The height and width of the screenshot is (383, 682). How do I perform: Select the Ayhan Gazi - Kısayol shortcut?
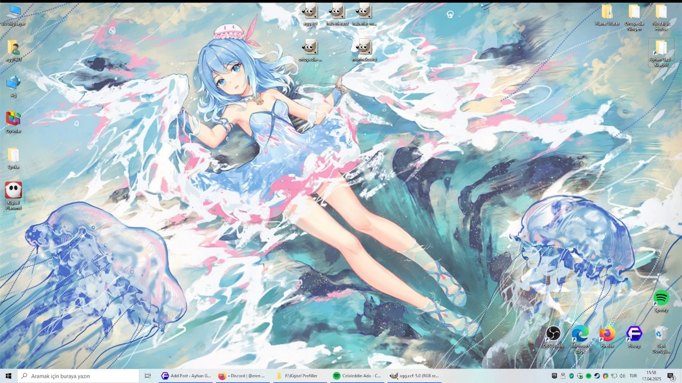pos(661,53)
